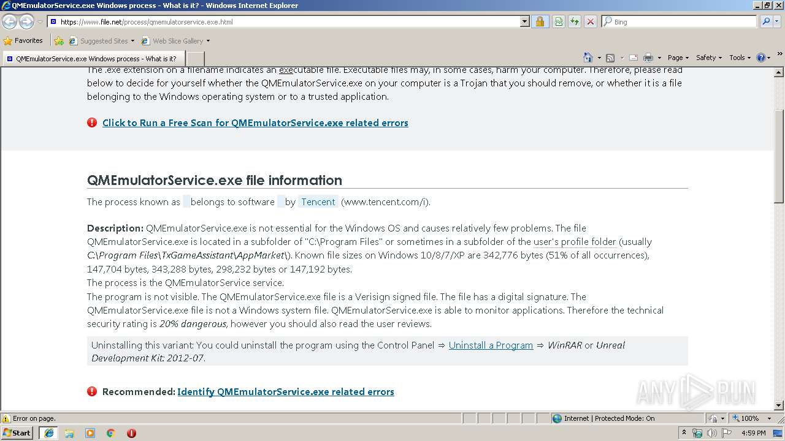The image size is (785, 441).
Task: Click the red alert icon beside Recommended
Action: pos(92,391)
